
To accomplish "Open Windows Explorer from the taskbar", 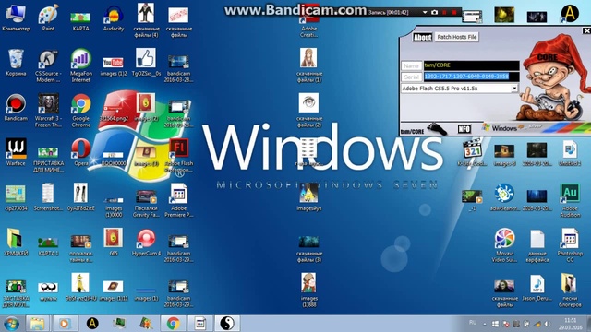I will tap(37, 324).
